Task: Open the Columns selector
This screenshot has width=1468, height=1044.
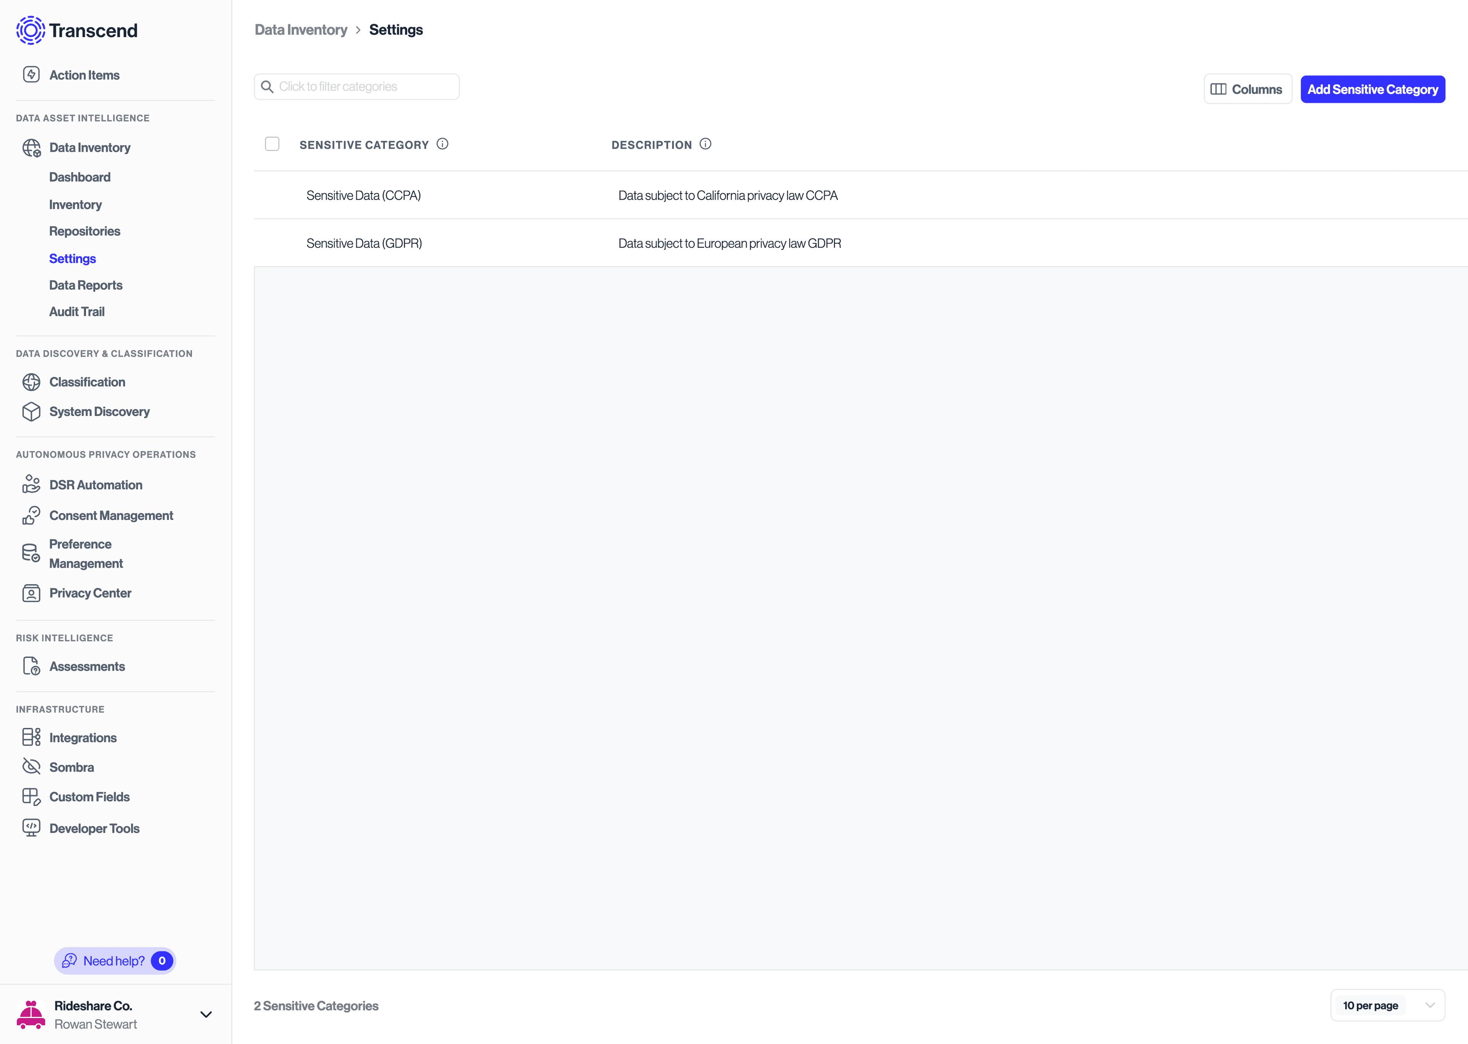Action: tap(1247, 89)
